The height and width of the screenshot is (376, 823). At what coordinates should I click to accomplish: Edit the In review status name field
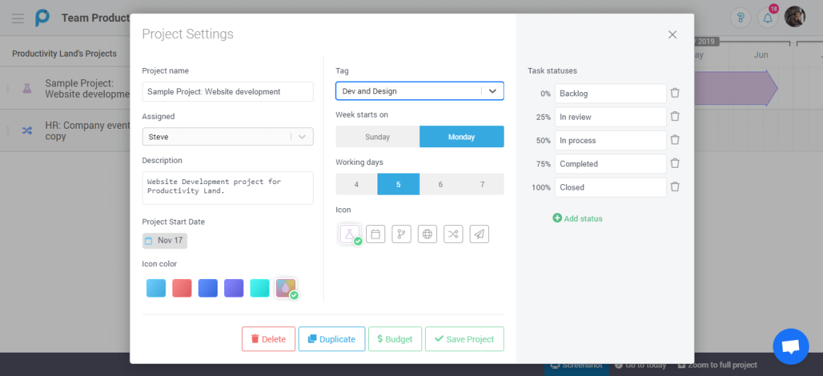click(610, 117)
